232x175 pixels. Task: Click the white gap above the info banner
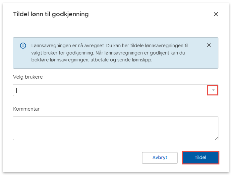point(115,31)
